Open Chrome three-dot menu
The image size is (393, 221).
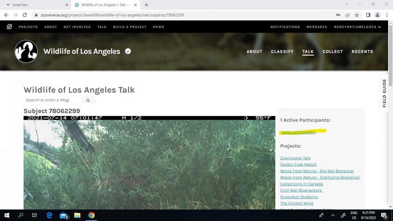coord(387,15)
